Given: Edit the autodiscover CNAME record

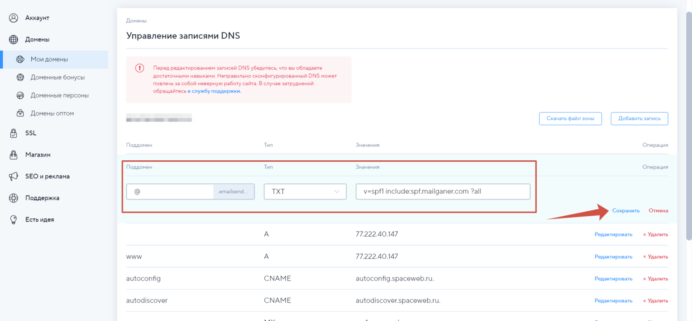Looking at the screenshot, I should 613,301.
